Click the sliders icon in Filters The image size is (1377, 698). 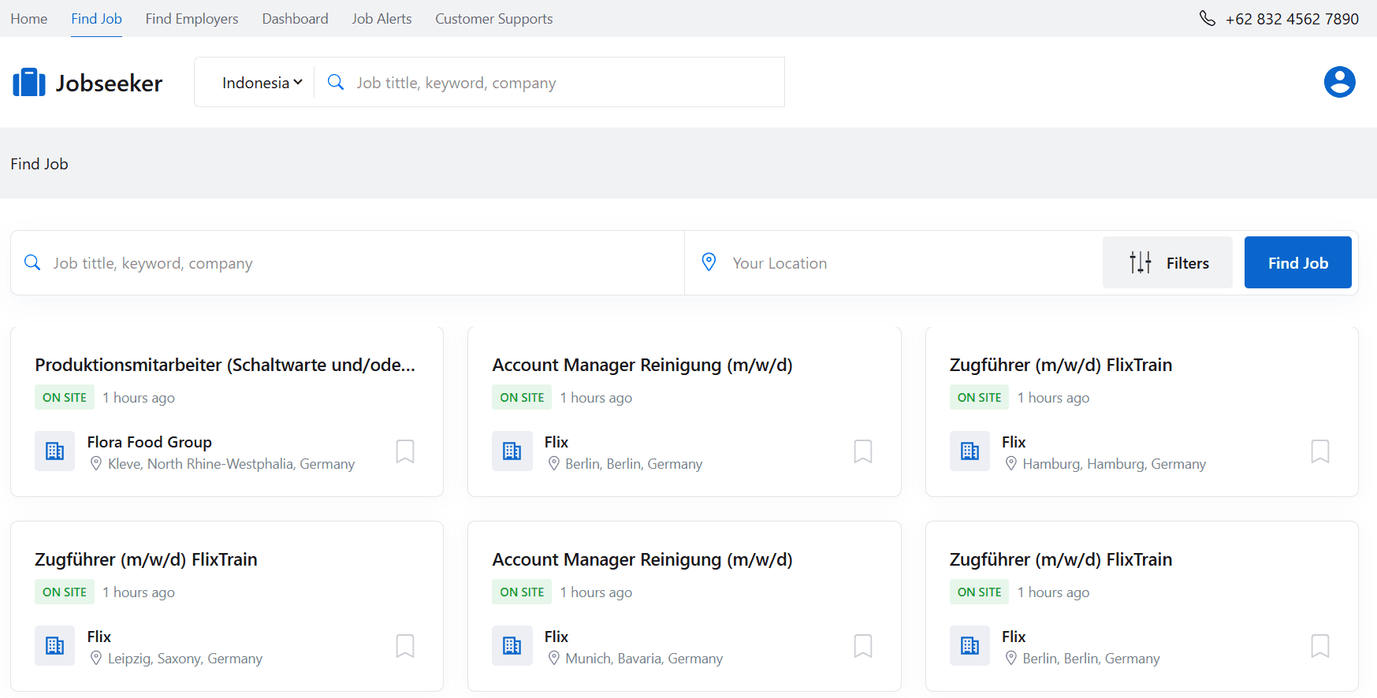click(1140, 262)
